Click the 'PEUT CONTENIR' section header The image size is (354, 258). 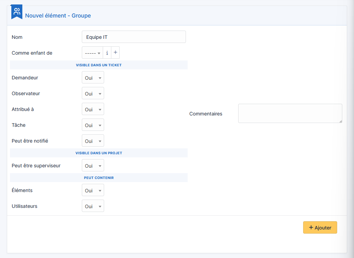coord(99,178)
